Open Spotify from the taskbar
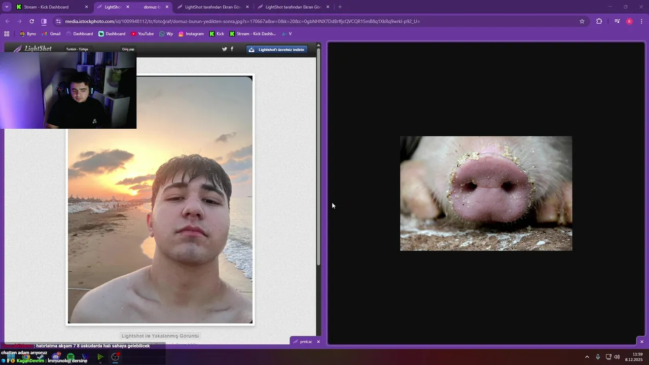The image size is (649, 365). (70, 357)
